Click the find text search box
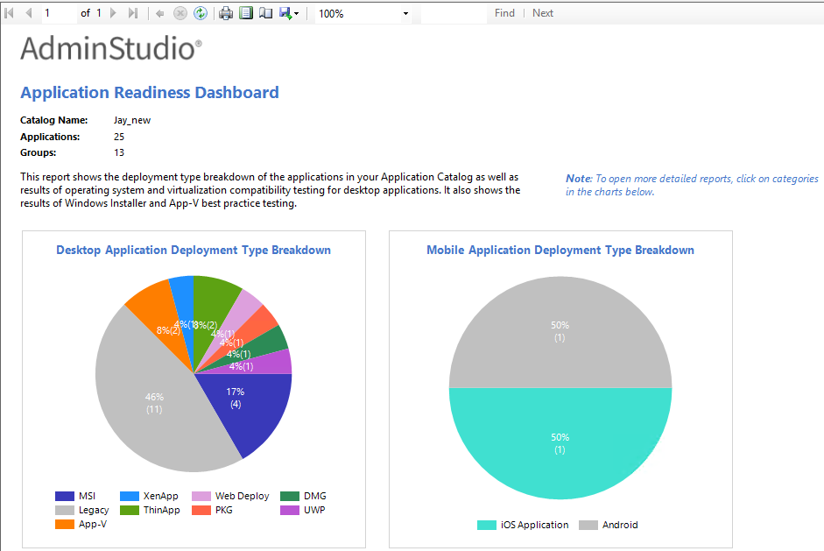This screenshot has width=824, height=551. (454, 14)
